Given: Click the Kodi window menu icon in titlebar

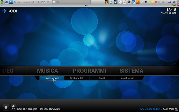Looking at the screenshot, I should [1, 6].
